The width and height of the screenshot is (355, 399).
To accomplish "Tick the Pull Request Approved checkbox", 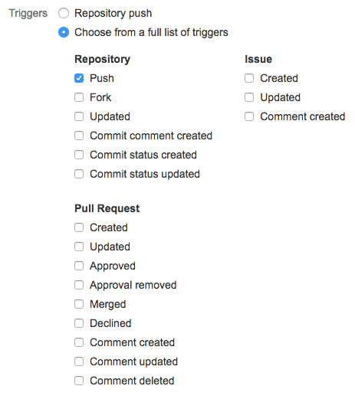I will click(79, 266).
